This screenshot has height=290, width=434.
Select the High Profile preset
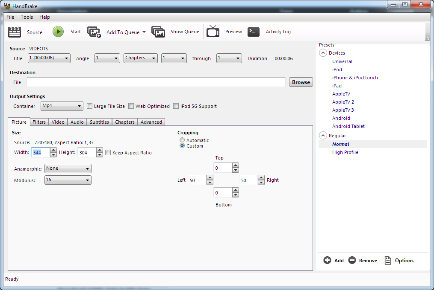click(345, 152)
